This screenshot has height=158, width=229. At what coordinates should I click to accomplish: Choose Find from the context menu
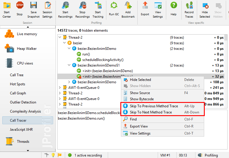click(162, 119)
